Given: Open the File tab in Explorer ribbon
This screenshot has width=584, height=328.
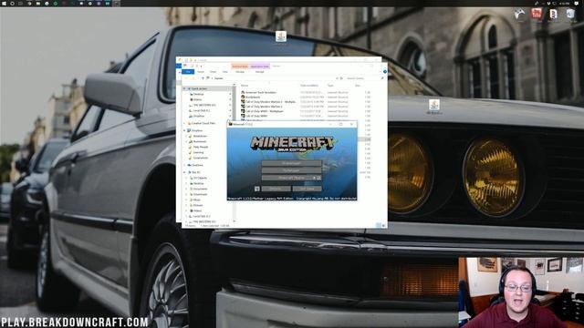Looking at the screenshot, I should click(x=188, y=72).
